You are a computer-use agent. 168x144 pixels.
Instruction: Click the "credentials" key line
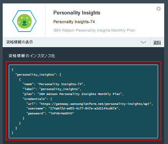click(x=37, y=99)
